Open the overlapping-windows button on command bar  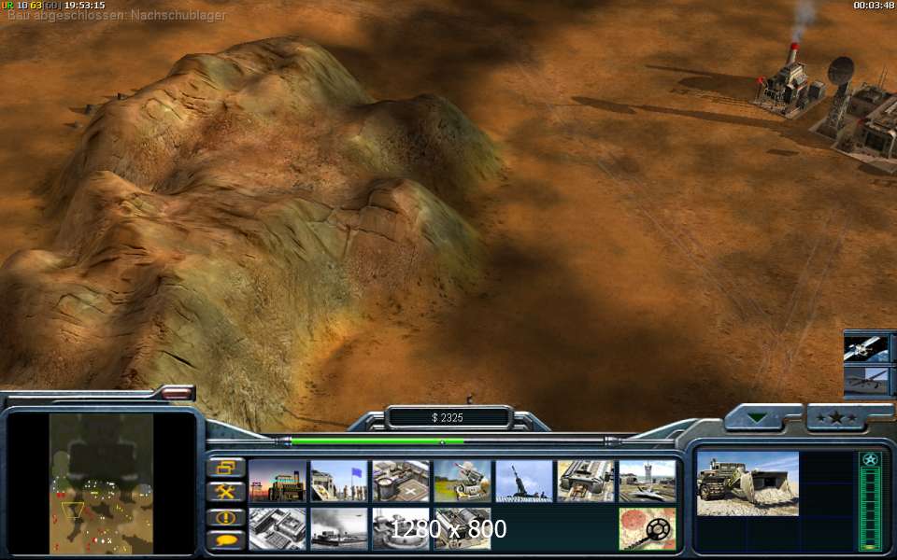226,468
